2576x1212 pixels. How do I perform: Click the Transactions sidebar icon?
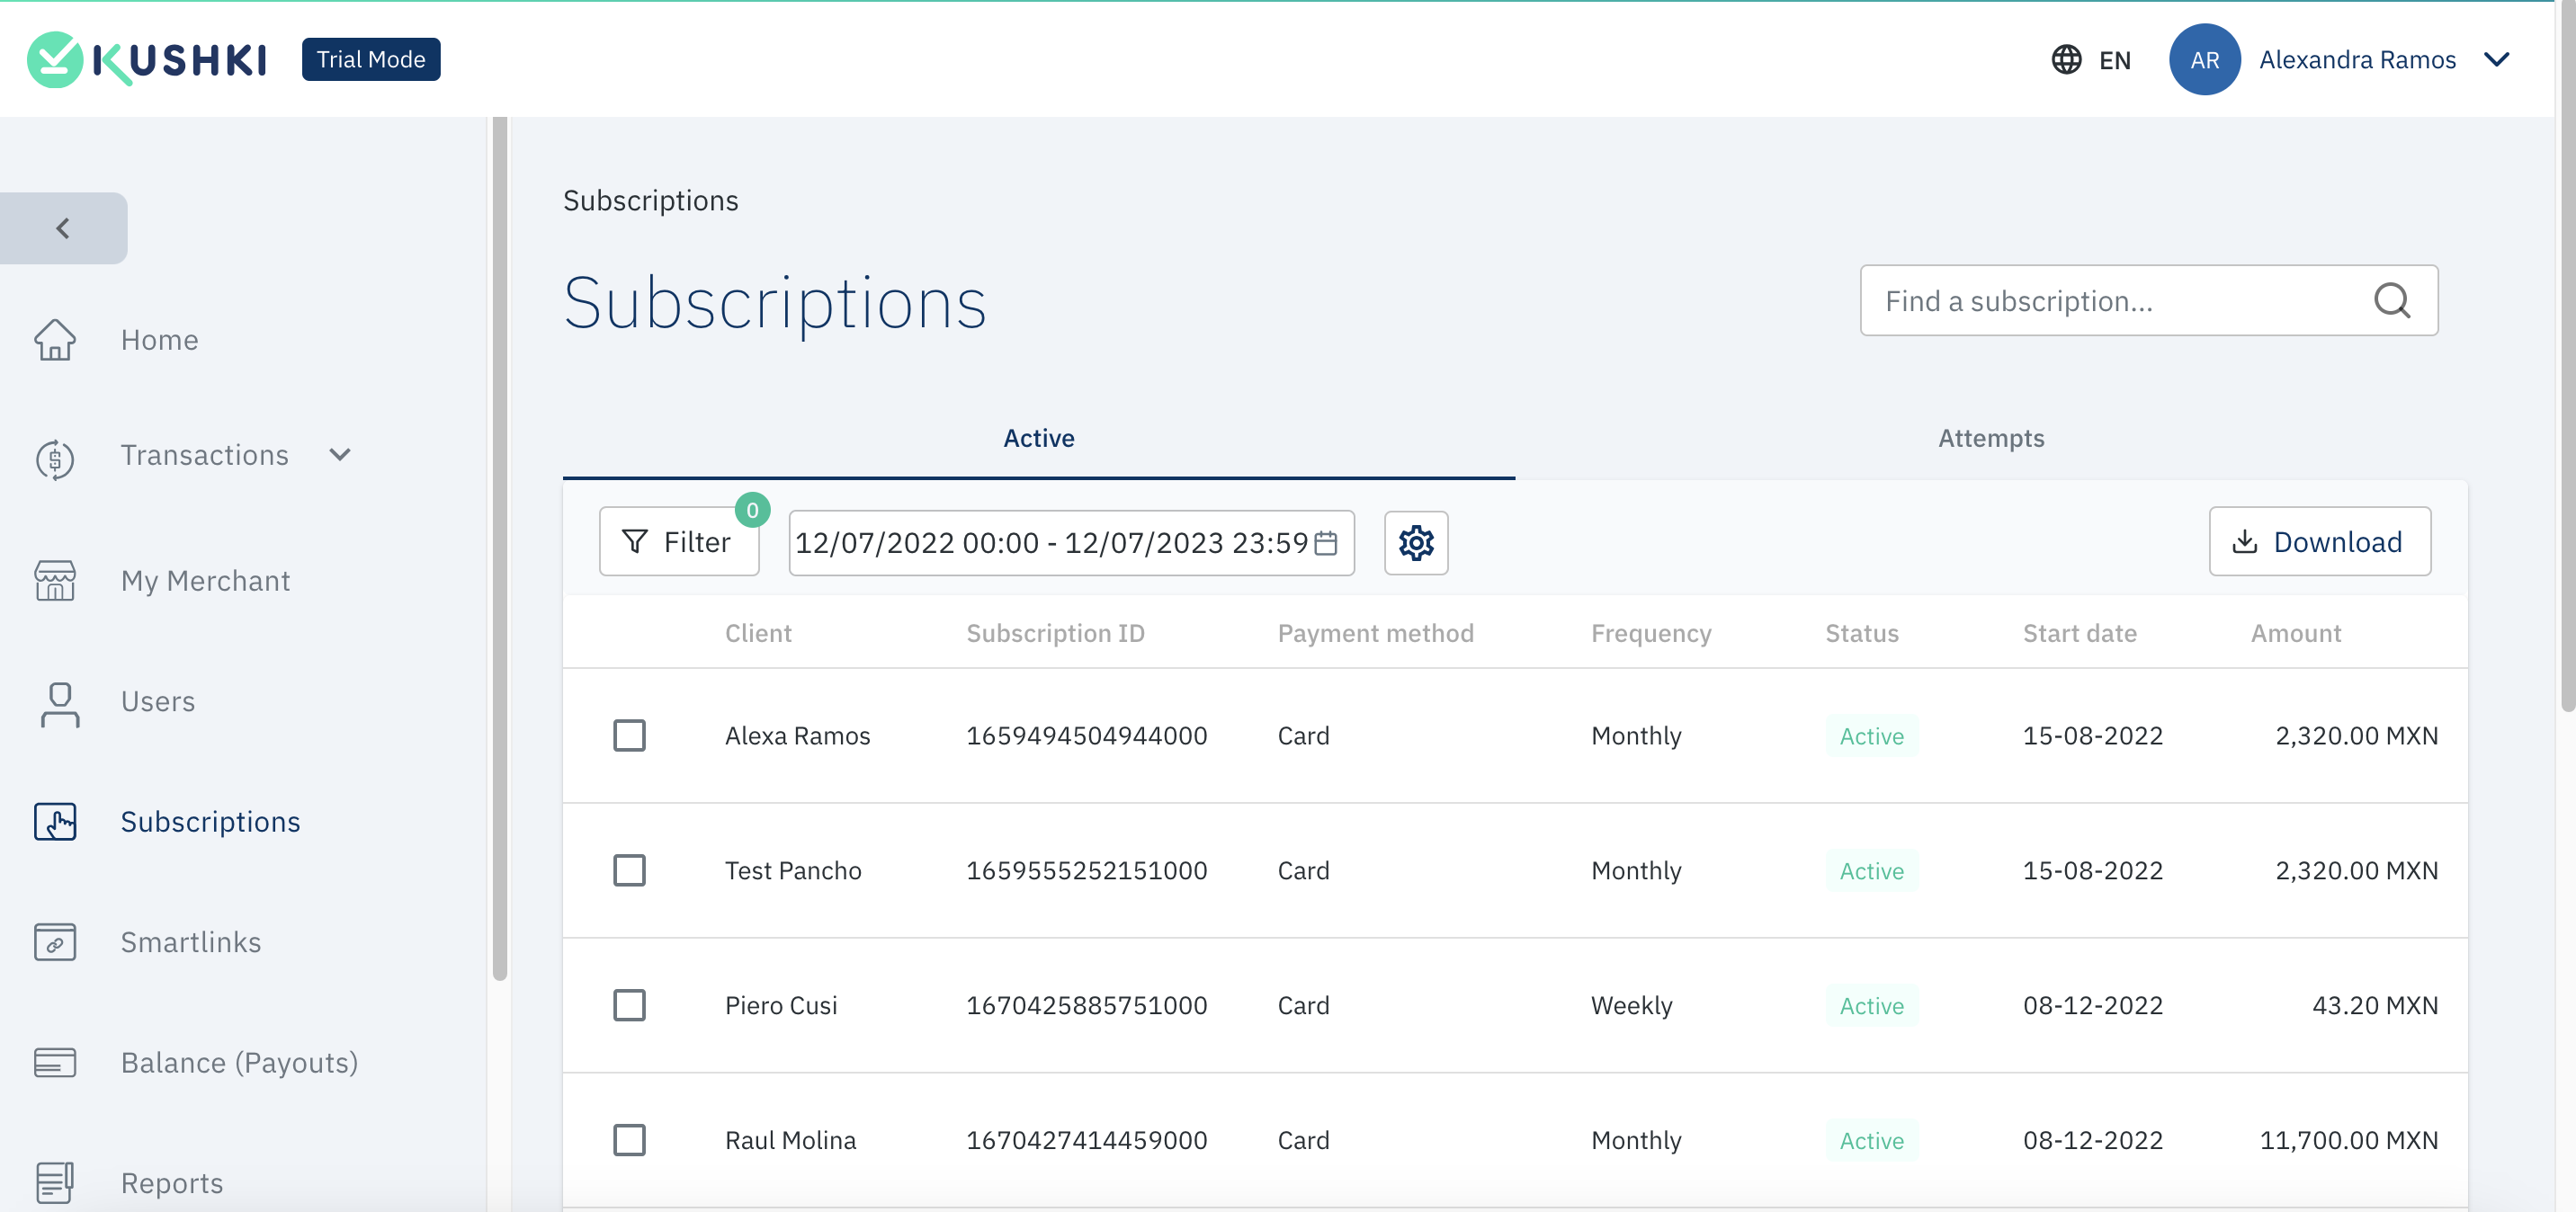tap(58, 455)
